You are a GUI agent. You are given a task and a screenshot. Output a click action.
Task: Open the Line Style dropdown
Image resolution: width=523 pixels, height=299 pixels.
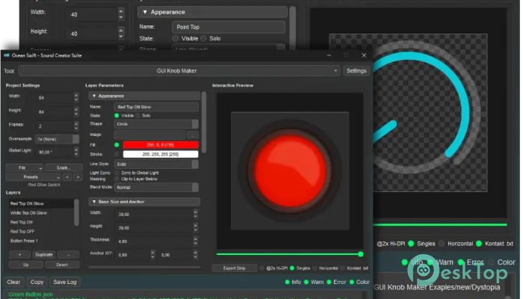156,164
